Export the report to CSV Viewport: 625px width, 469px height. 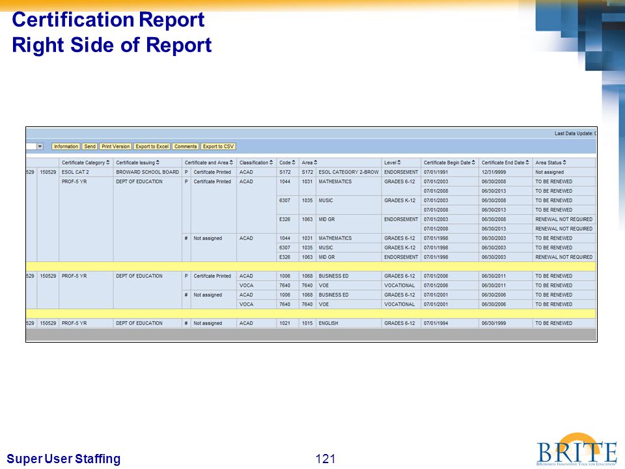[218, 147]
